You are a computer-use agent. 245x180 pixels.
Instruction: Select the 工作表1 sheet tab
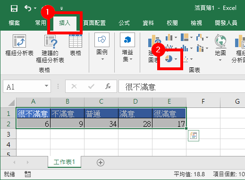coord(64,162)
